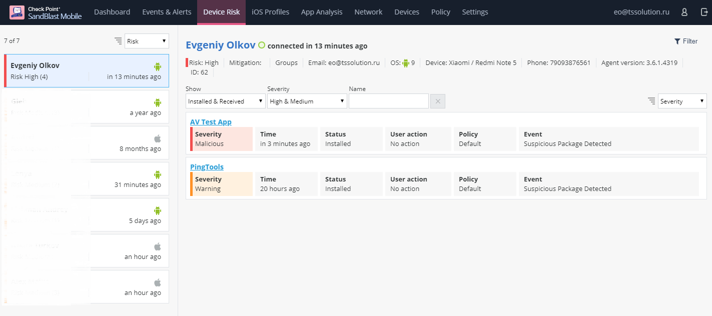Open the Risk sort dropdown
Screen dimensions: 712x316
[x=147, y=41]
